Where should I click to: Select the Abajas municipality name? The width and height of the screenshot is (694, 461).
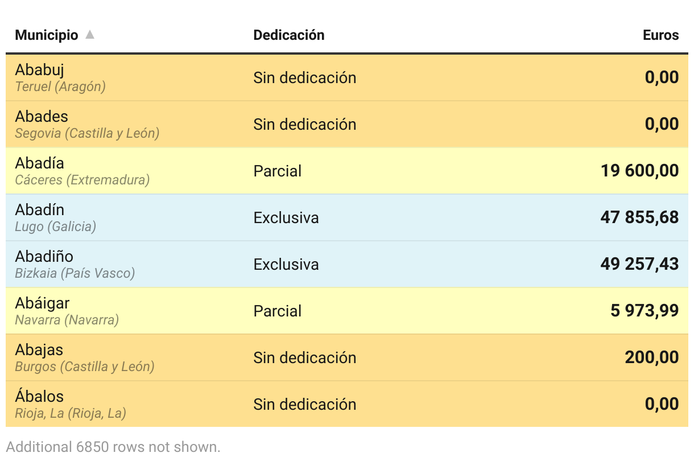[x=39, y=350]
